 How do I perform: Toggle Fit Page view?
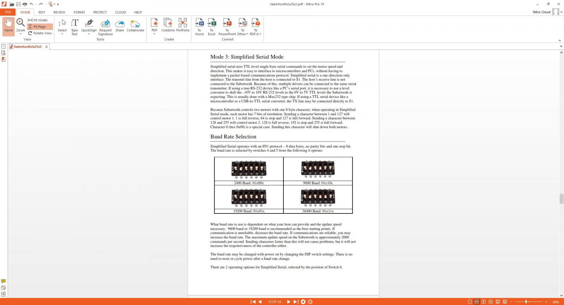(39, 27)
